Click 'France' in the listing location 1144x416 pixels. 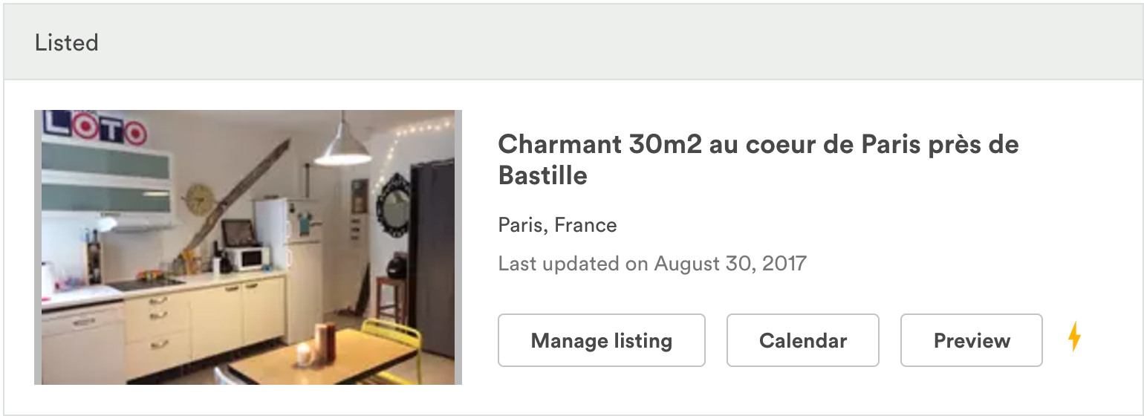(x=586, y=225)
